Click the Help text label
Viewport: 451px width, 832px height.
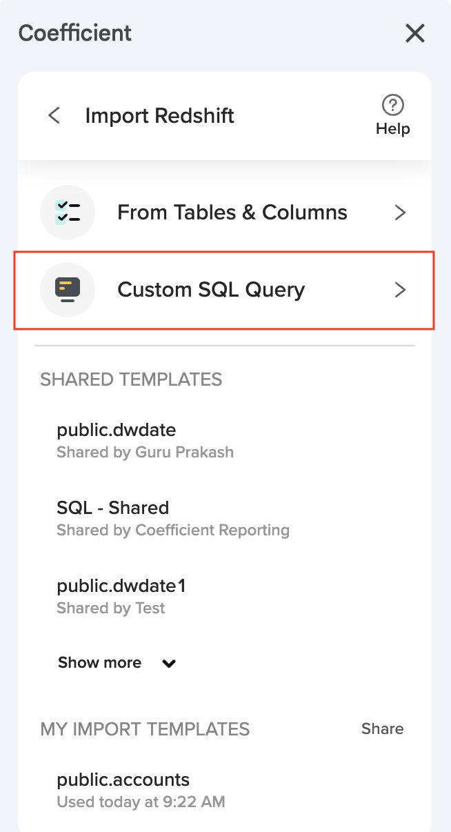(x=392, y=129)
